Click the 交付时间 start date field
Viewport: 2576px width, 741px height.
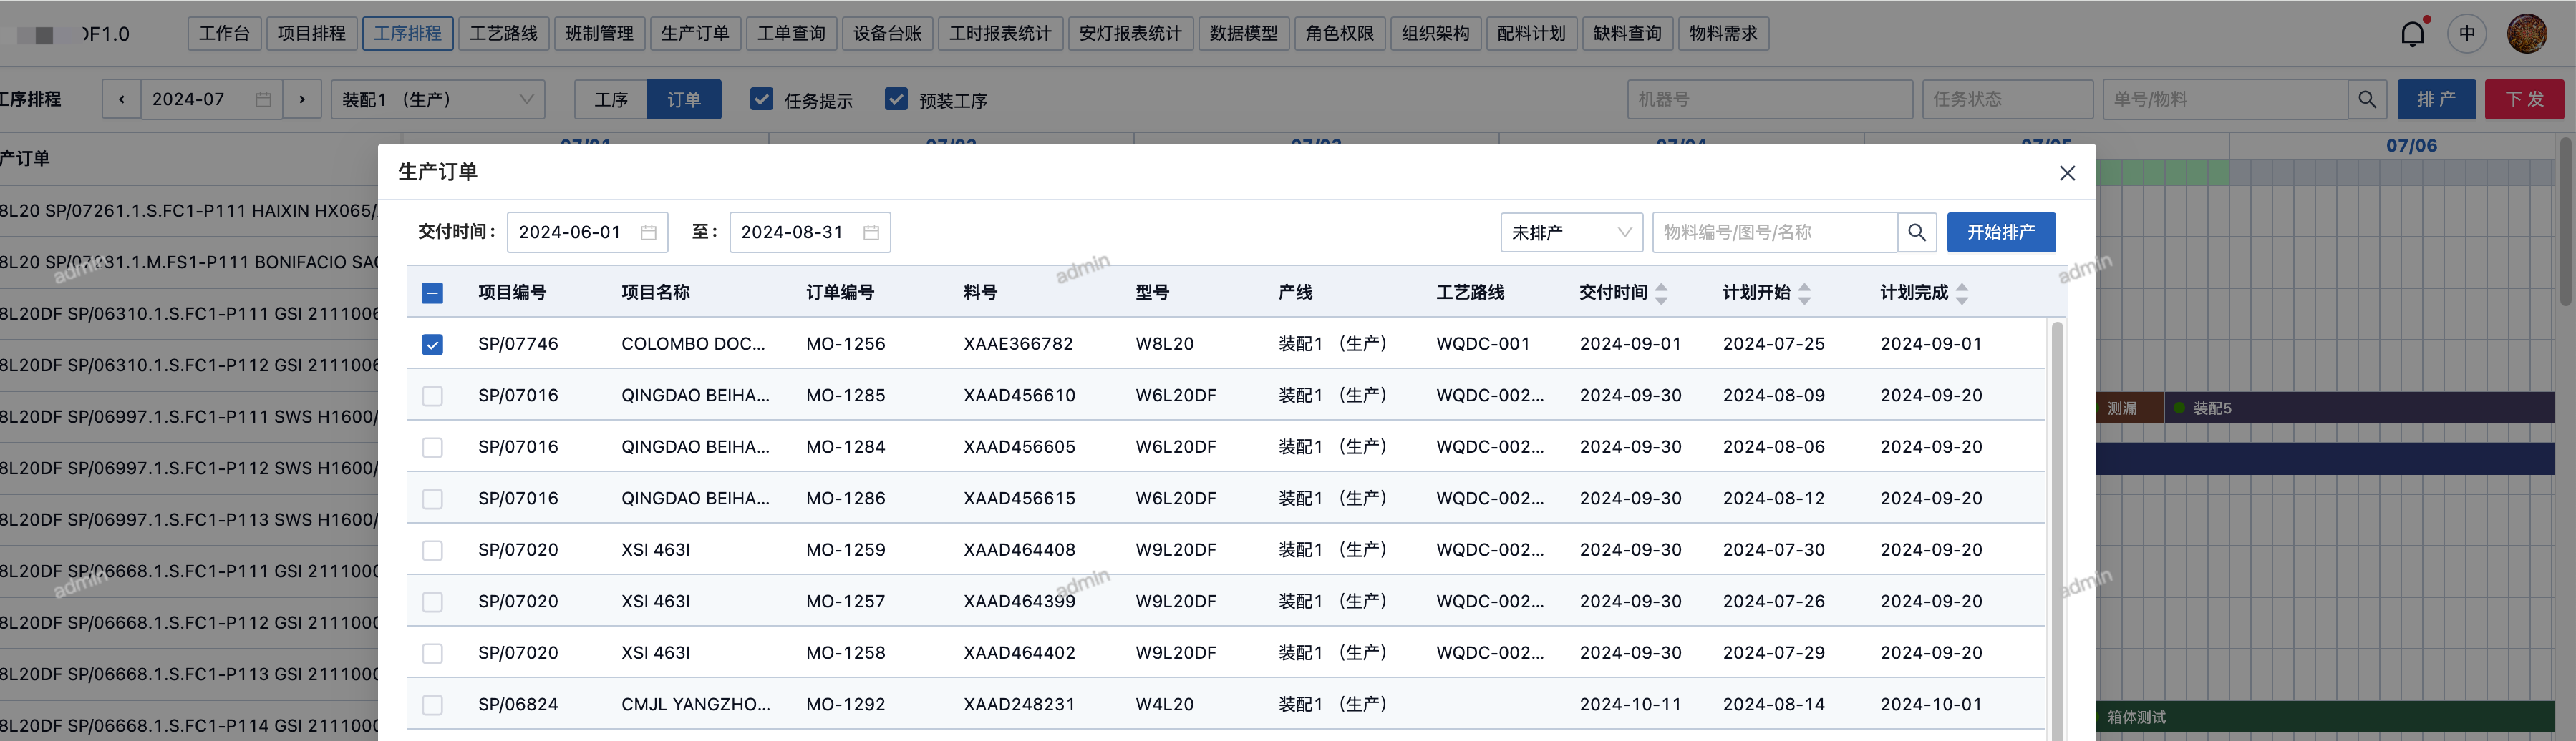(x=587, y=232)
